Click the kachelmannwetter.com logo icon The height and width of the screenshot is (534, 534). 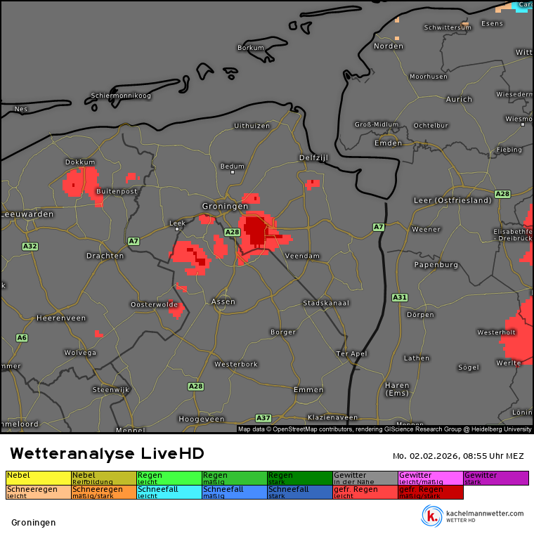[x=432, y=516]
